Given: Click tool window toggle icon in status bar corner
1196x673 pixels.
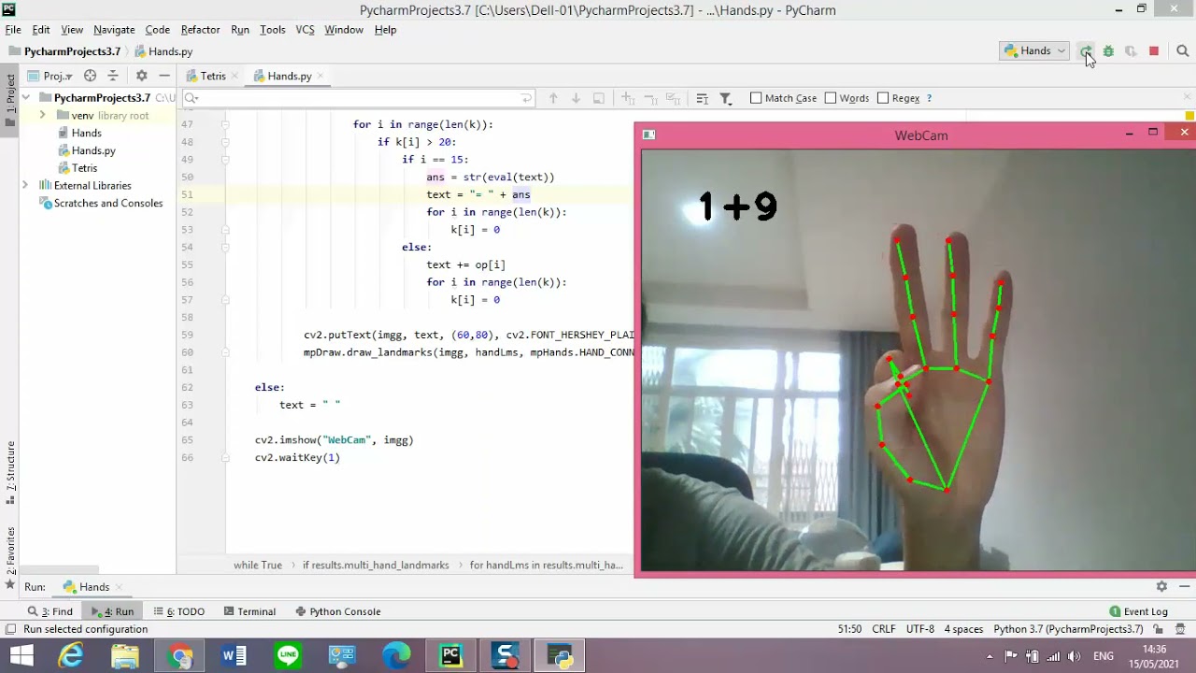Looking at the screenshot, I should point(10,629).
